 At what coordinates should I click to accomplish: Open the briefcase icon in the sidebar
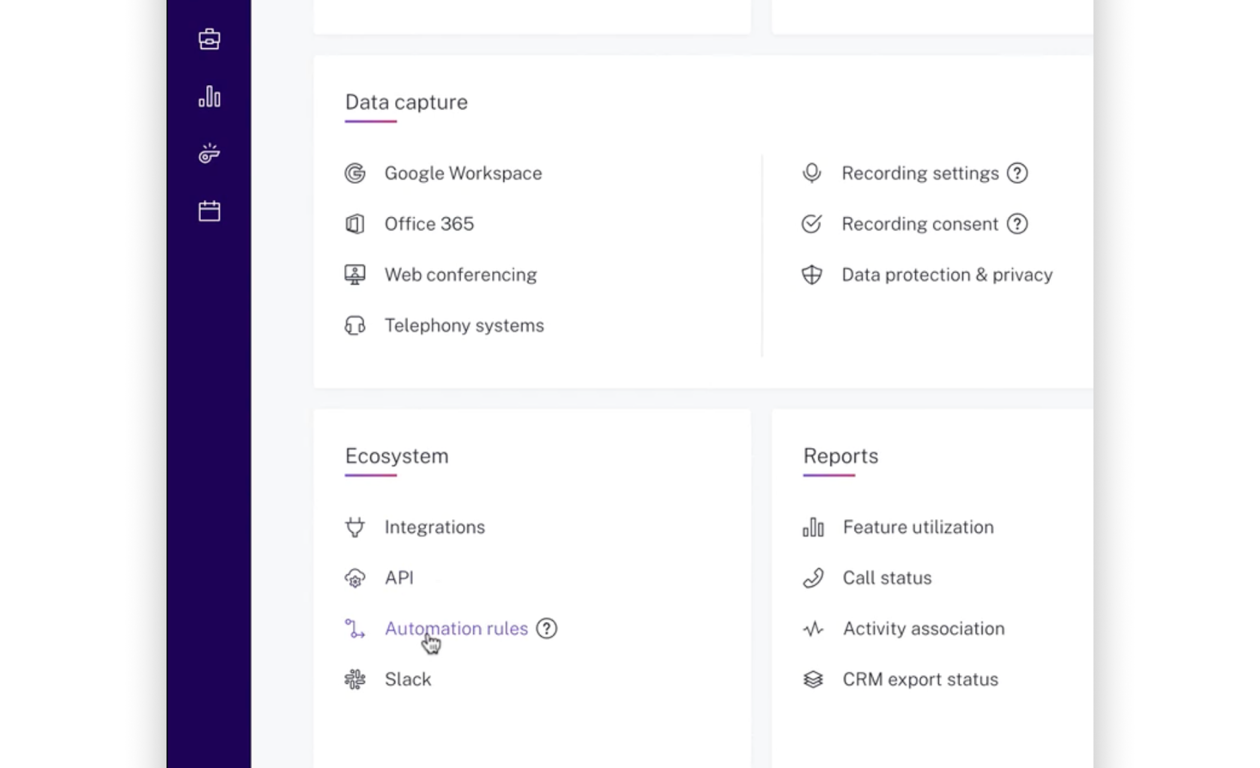point(209,39)
